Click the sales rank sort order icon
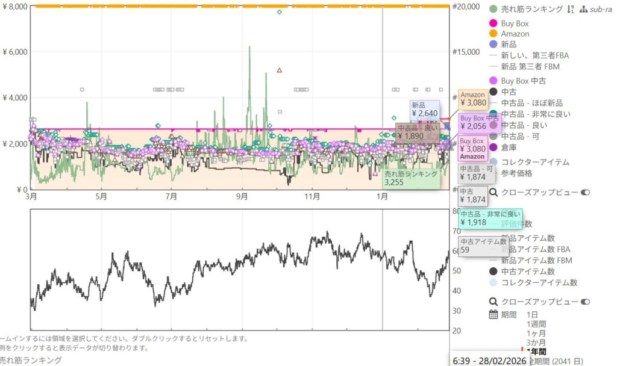 click(570, 9)
